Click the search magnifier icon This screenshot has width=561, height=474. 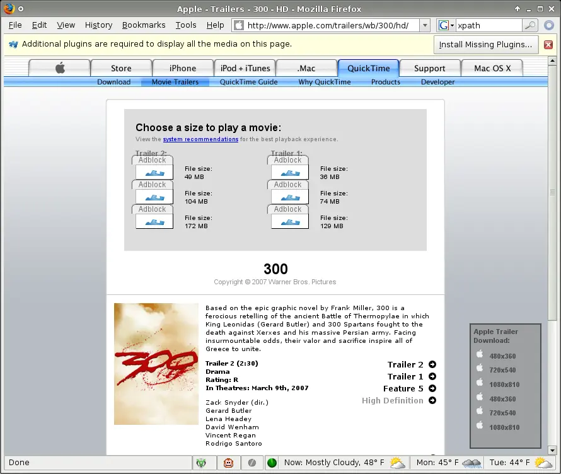530,25
